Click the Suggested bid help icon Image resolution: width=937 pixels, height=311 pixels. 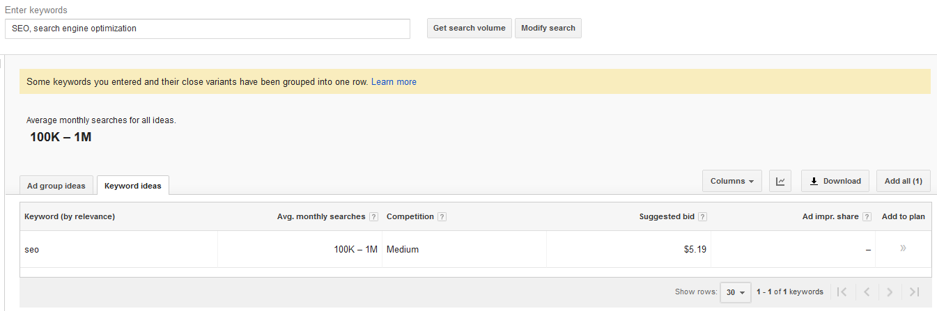pos(702,217)
